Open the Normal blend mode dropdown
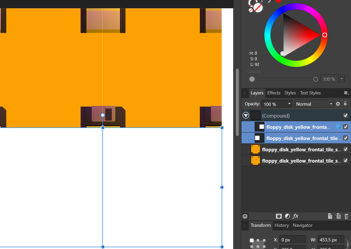Image resolution: width=351 pixels, height=249 pixels. [314, 104]
